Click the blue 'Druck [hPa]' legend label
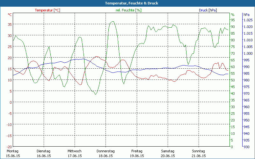Viewport: 255px width, 159px height. (208, 10)
